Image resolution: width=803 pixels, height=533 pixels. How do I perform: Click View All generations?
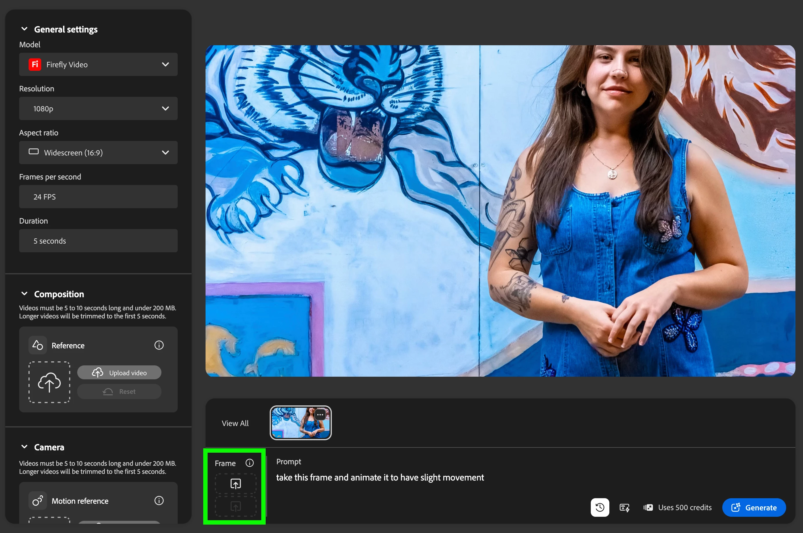tap(235, 423)
